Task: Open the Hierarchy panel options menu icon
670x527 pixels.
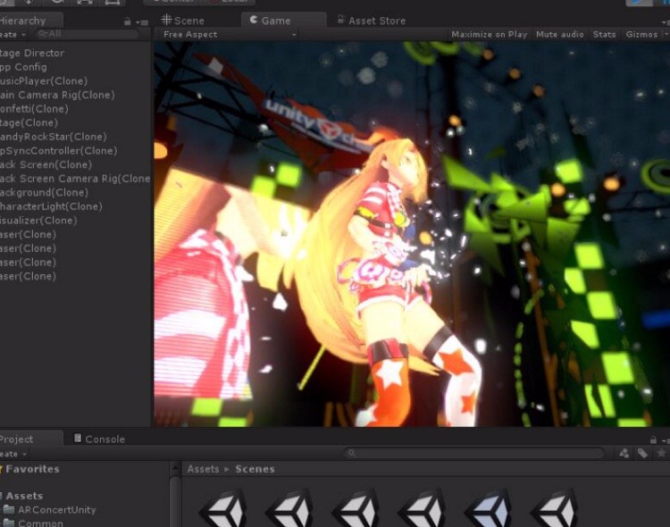Action: (x=142, y=22)
